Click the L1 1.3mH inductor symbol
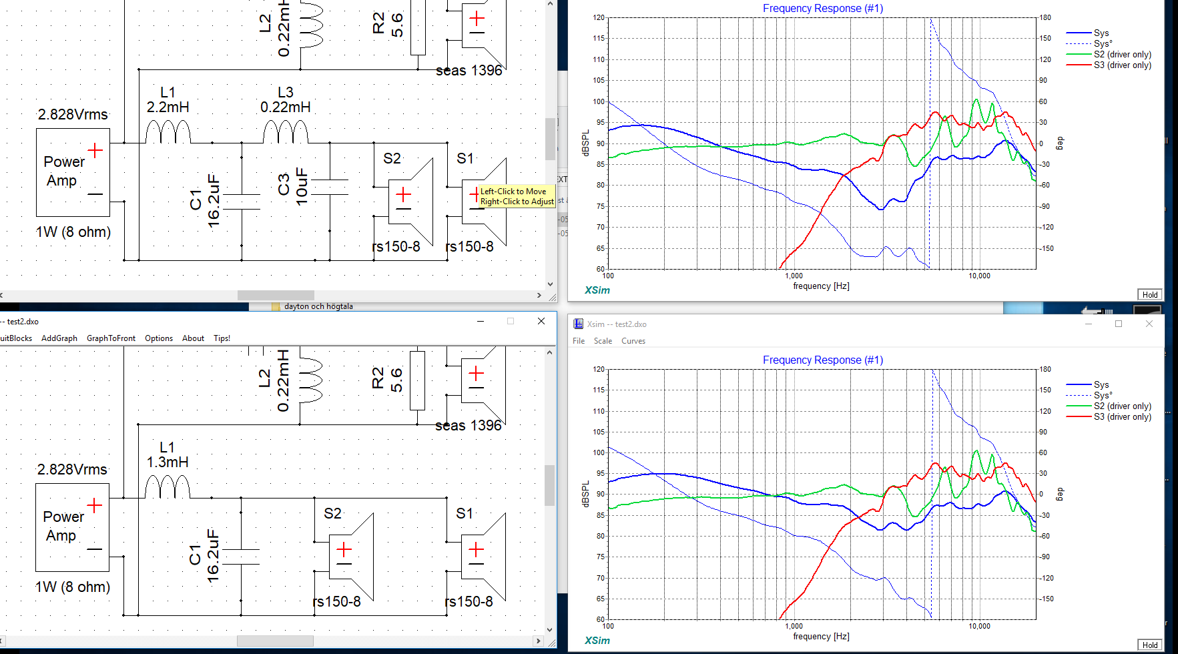Screen dimensions: 1178x654 [x=167, y=487]
